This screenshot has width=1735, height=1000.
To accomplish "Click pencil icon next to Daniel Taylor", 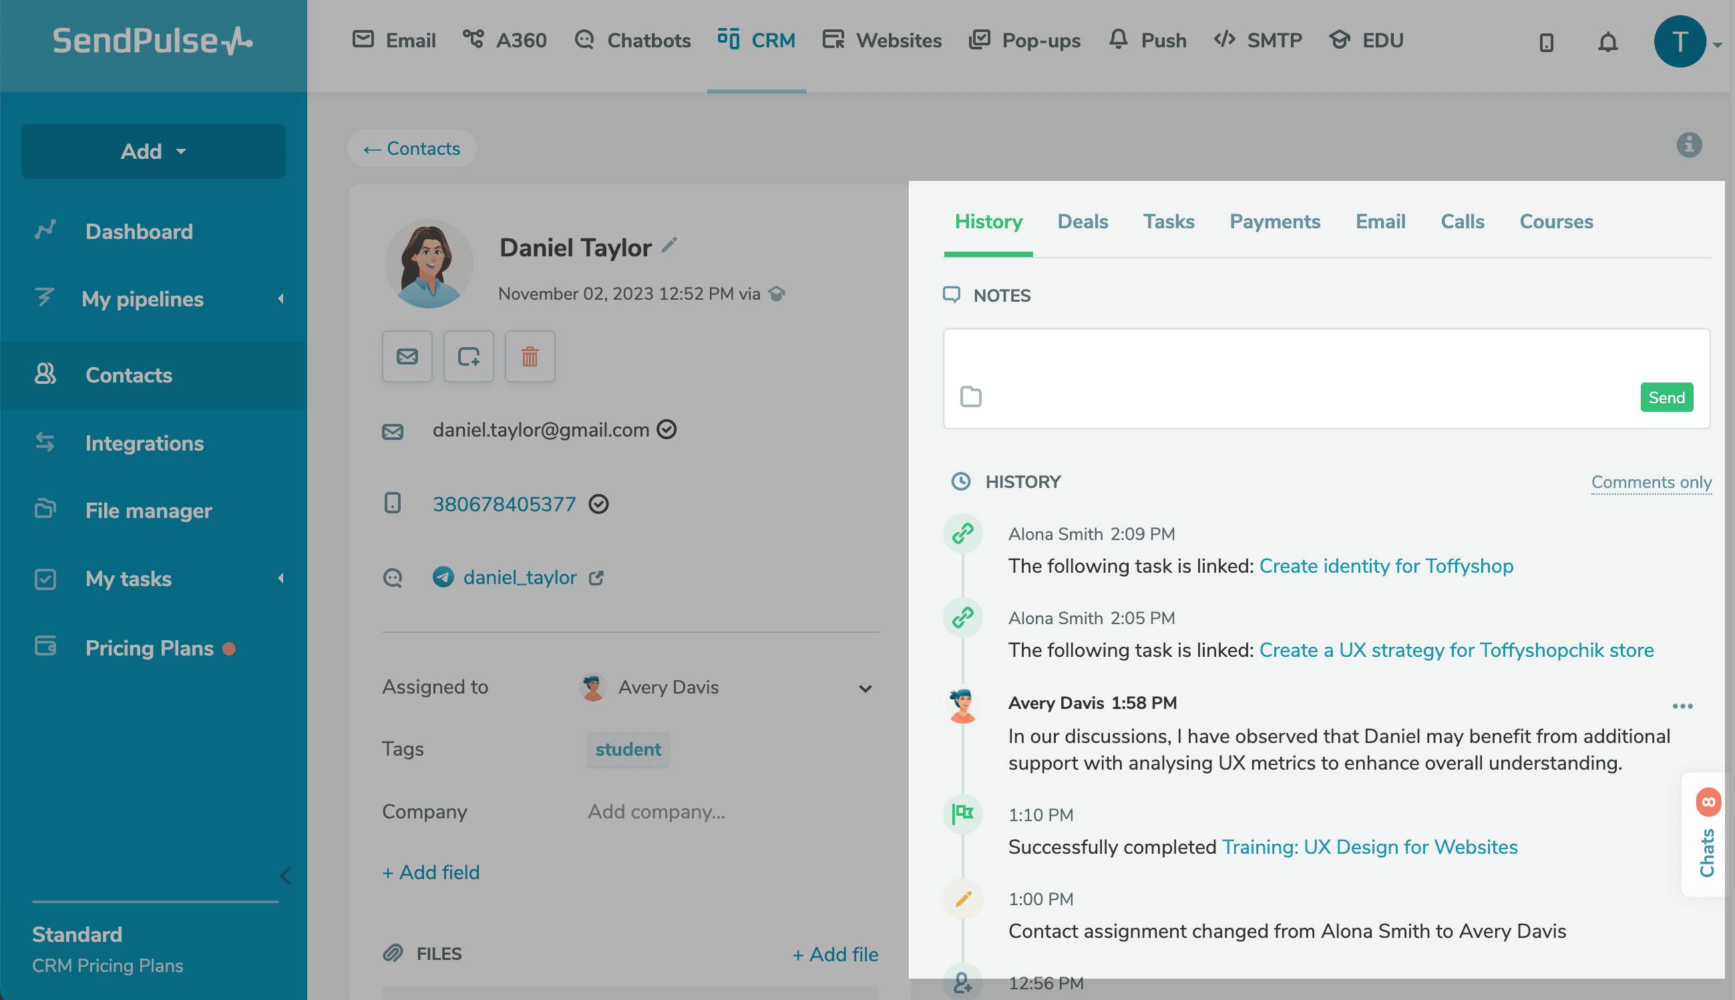I will click(669, 245).
